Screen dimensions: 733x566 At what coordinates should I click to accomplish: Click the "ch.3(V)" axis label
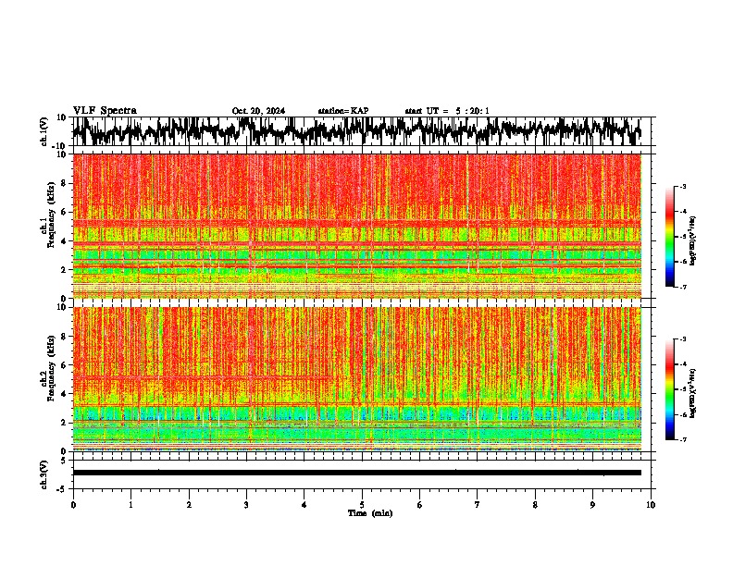coord(44,474)
